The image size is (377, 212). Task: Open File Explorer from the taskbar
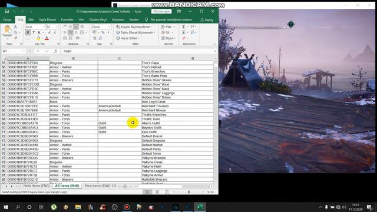pos(78,207)
